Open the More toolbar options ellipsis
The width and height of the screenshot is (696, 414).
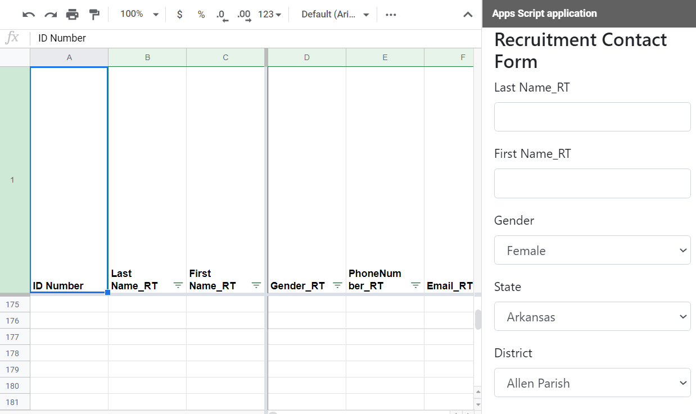[391, 15]
